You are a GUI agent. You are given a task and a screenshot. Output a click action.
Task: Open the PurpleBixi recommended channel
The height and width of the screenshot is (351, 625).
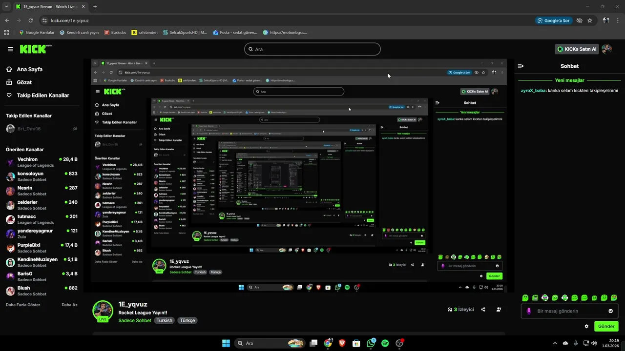click(x=42, y=248)
